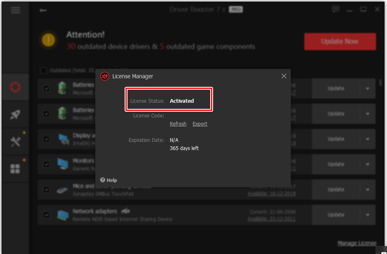Screen dimensions: 387x254
Task: Go back with the arrow icon
Action: [x=43, y=10]
